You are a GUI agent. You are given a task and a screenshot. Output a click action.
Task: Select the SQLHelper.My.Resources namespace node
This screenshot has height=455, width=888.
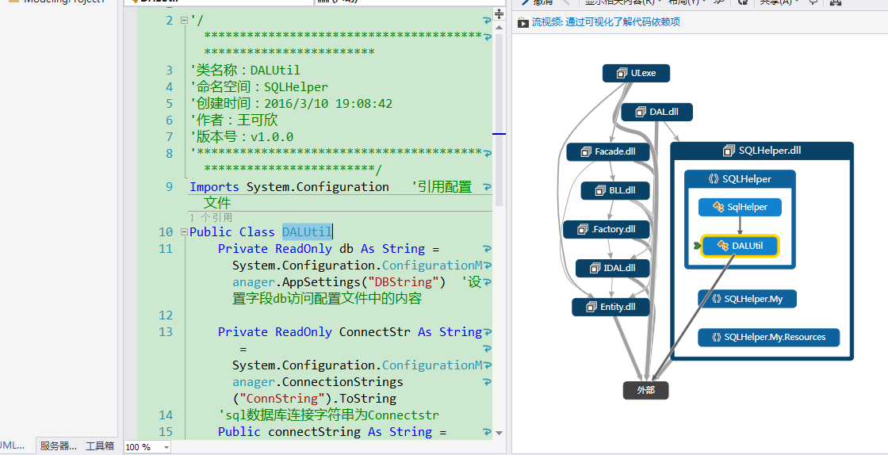tap(768, 338)
